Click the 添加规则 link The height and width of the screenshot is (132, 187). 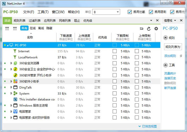coord(170,56)
